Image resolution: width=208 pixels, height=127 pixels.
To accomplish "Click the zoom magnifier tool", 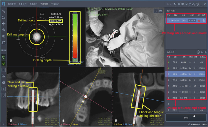I will coord(4,30).
